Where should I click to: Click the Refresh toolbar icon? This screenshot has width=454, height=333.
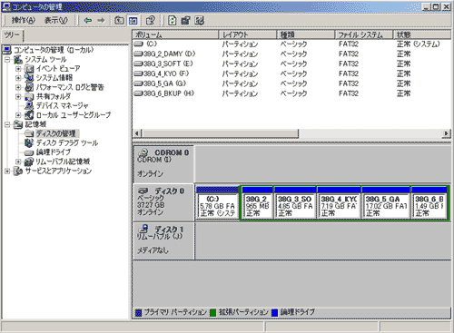(x=173, y=21)
